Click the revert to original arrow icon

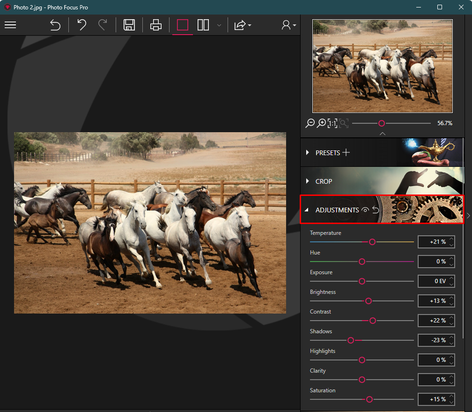pyautogui.click(x=55, y=25)
